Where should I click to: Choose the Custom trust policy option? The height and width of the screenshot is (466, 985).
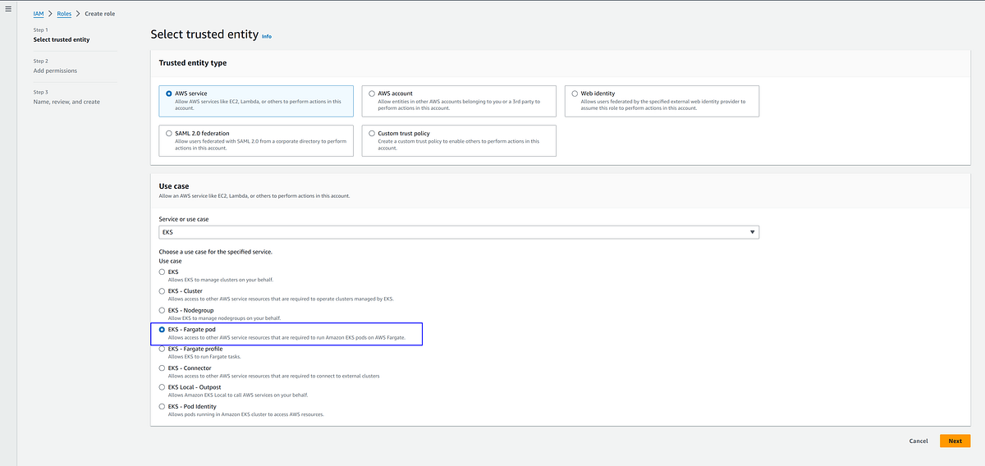(372, 133)
